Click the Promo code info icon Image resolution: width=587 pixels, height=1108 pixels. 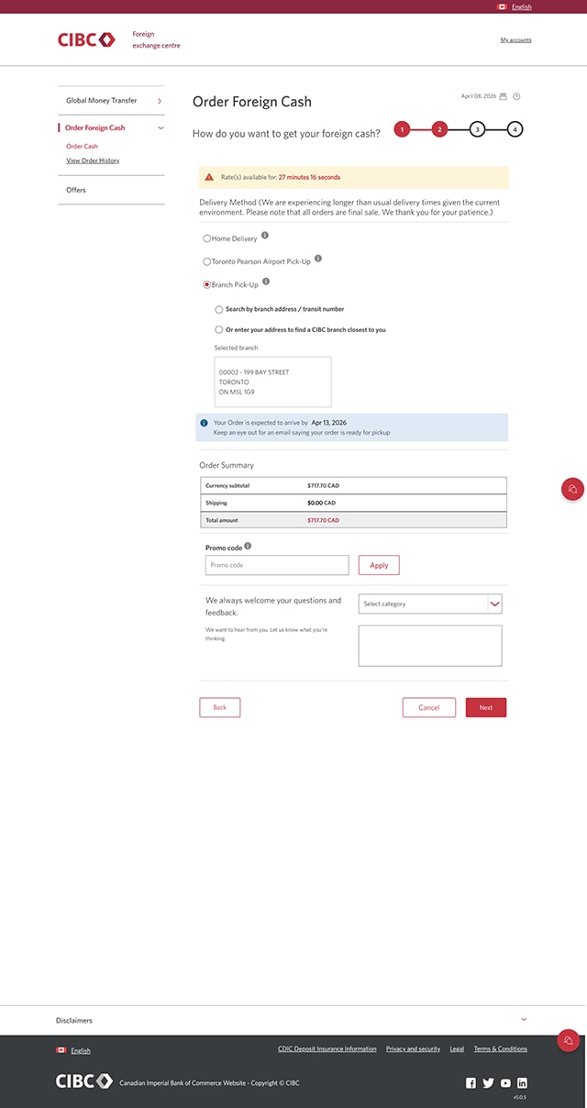pos(248,546)
